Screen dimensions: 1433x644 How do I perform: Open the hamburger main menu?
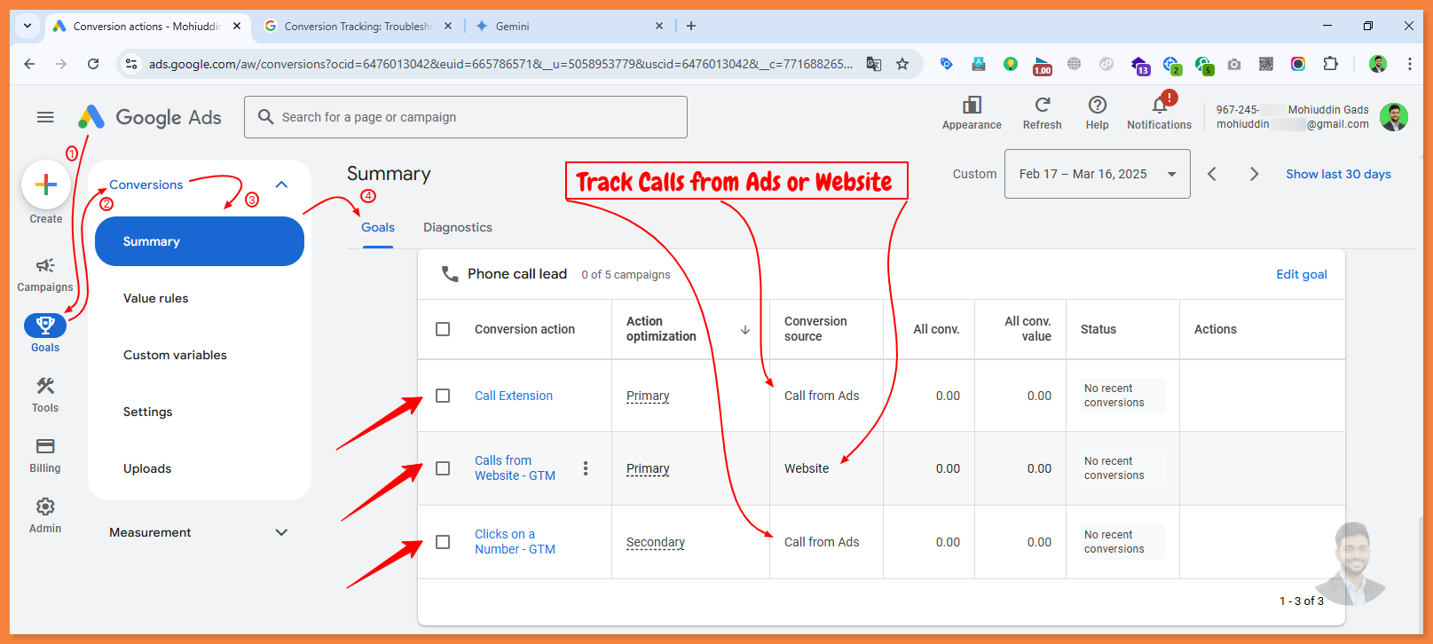pos(45,117)
